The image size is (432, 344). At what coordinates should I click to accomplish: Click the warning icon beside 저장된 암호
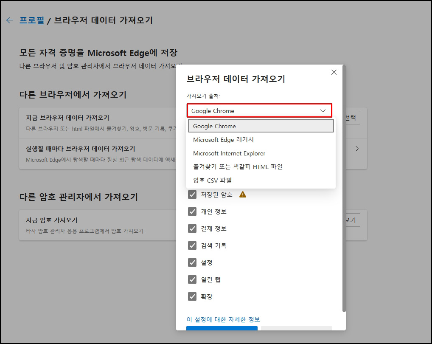242,195
